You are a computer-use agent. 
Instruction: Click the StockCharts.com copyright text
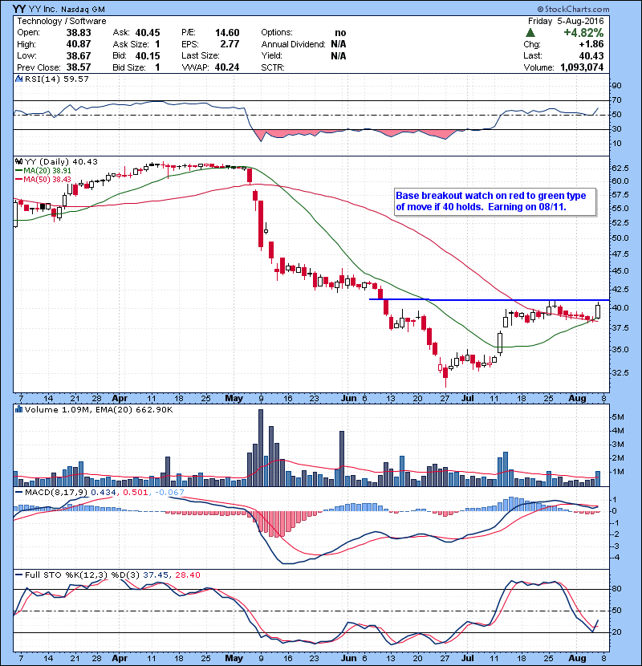pyautogui.click(x=573, y=9)
